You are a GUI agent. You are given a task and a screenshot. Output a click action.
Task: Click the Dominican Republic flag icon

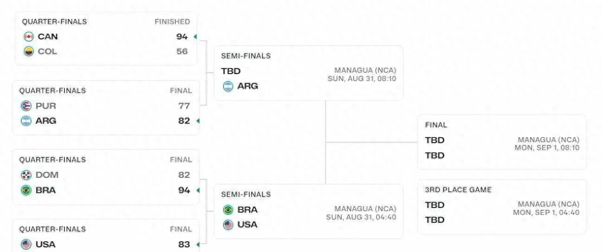(26, 175)
